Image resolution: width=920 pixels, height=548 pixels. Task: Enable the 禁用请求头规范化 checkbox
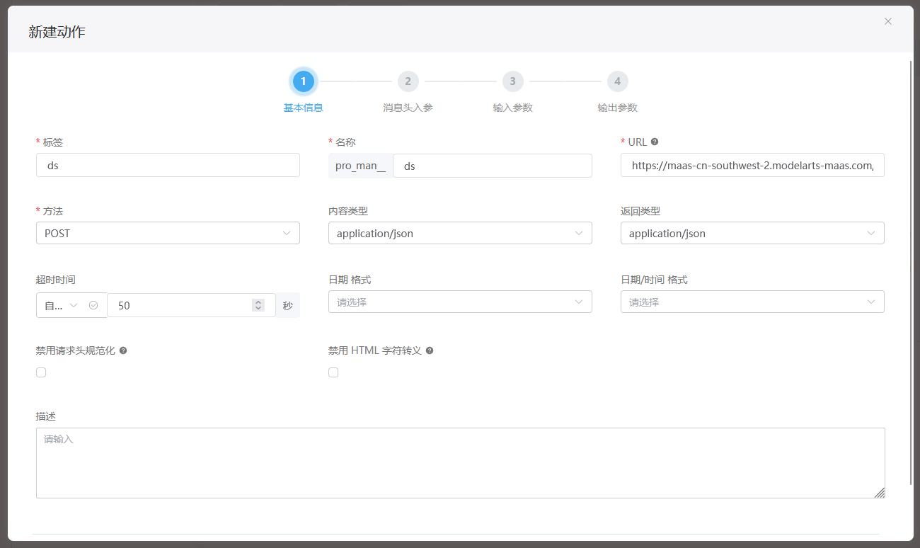(41, 372)
